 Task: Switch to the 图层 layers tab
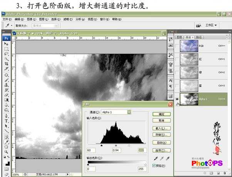(x=180, y=37)
